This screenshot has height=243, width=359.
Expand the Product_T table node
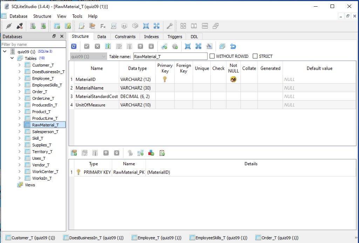tap(20, 112)
